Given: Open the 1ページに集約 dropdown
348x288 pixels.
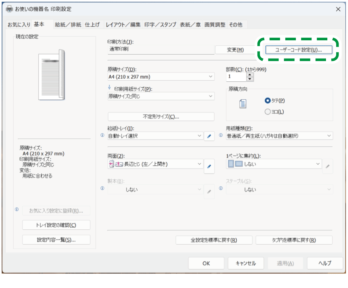Looking at the screenshot, I should point(274,164).
